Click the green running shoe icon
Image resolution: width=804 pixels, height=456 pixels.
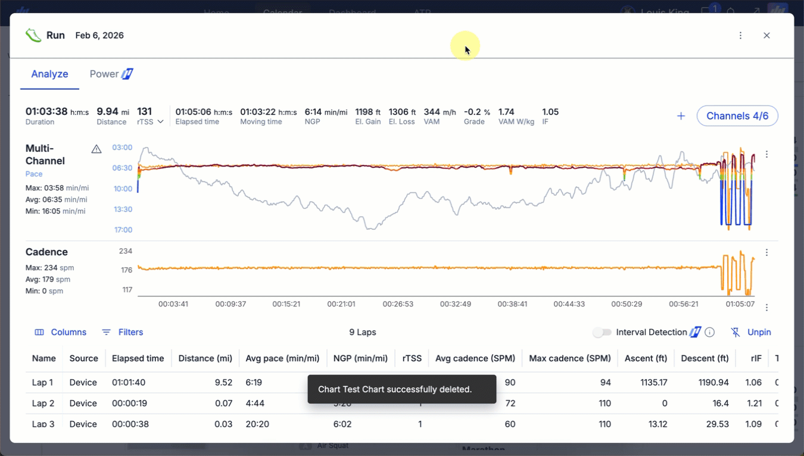(x=33, y=36)
